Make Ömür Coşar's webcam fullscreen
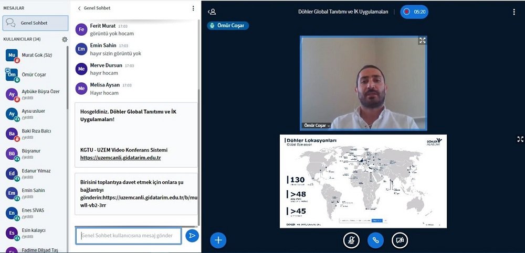525x253 pixels. click(422, 40)
